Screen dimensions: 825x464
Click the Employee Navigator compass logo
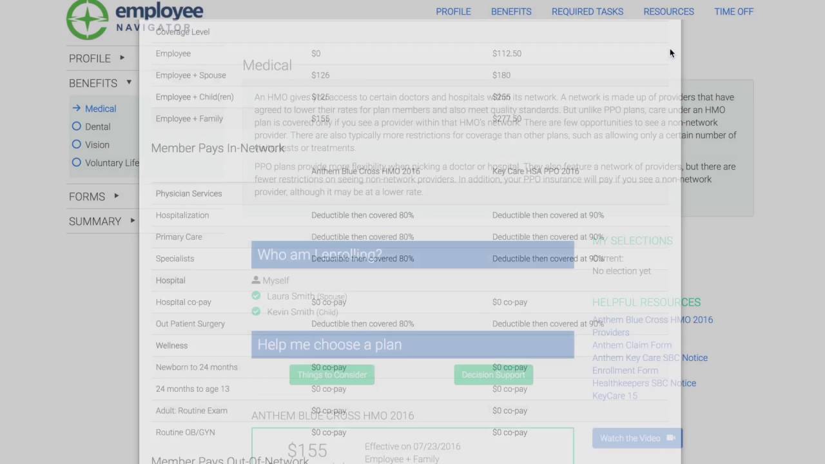88,19
